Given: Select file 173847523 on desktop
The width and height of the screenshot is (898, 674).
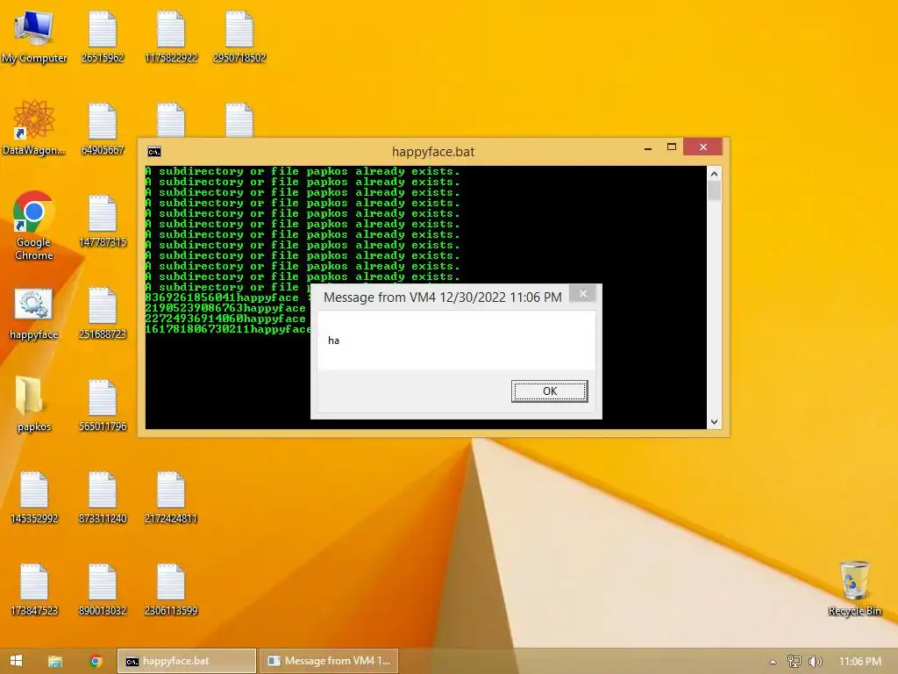Looking at the screenshot, I should (x=34, y=591).
